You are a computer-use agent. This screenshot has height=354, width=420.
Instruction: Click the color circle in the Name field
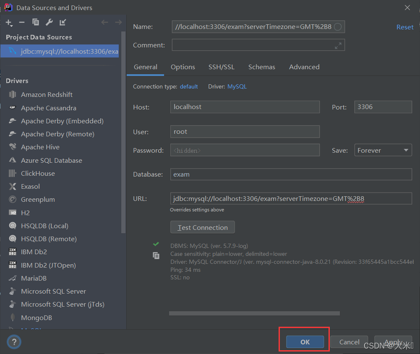click(x=338, y=27)
